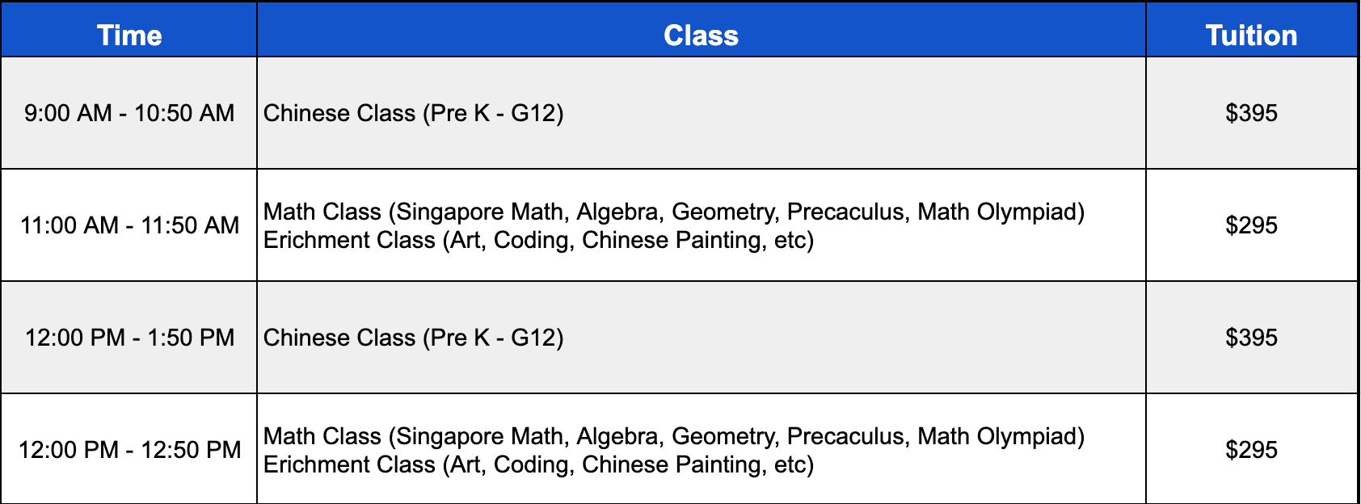Click the Time column header

[129, 36]
